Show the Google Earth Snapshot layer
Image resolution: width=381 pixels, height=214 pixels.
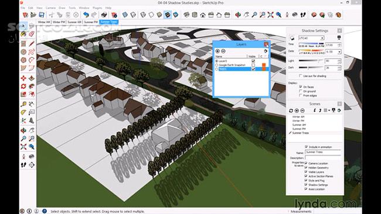click(253, 65)
